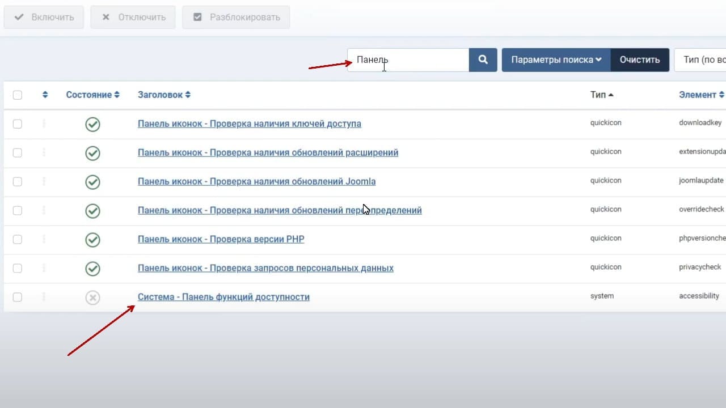726x408 pixels.
Task: Click the overridecheck element cell
Action: point(702,210)
